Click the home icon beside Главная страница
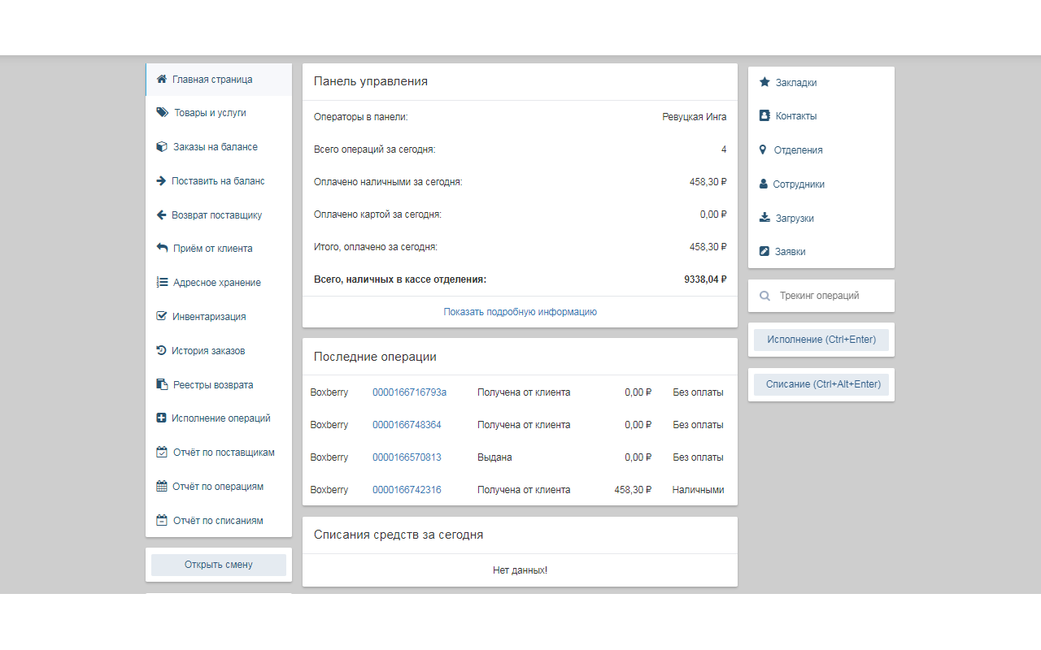This screenshot has height=650, width=1041. coord(162,80)
